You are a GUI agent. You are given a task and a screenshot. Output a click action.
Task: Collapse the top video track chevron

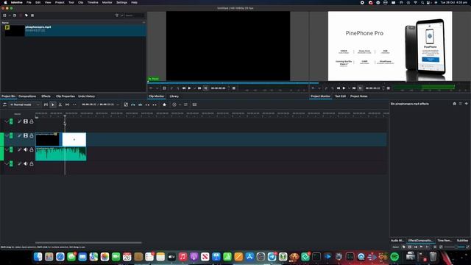click(7, 121)
